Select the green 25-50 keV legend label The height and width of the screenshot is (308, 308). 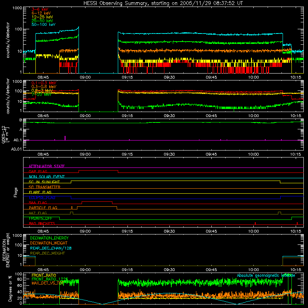[42, 21]
